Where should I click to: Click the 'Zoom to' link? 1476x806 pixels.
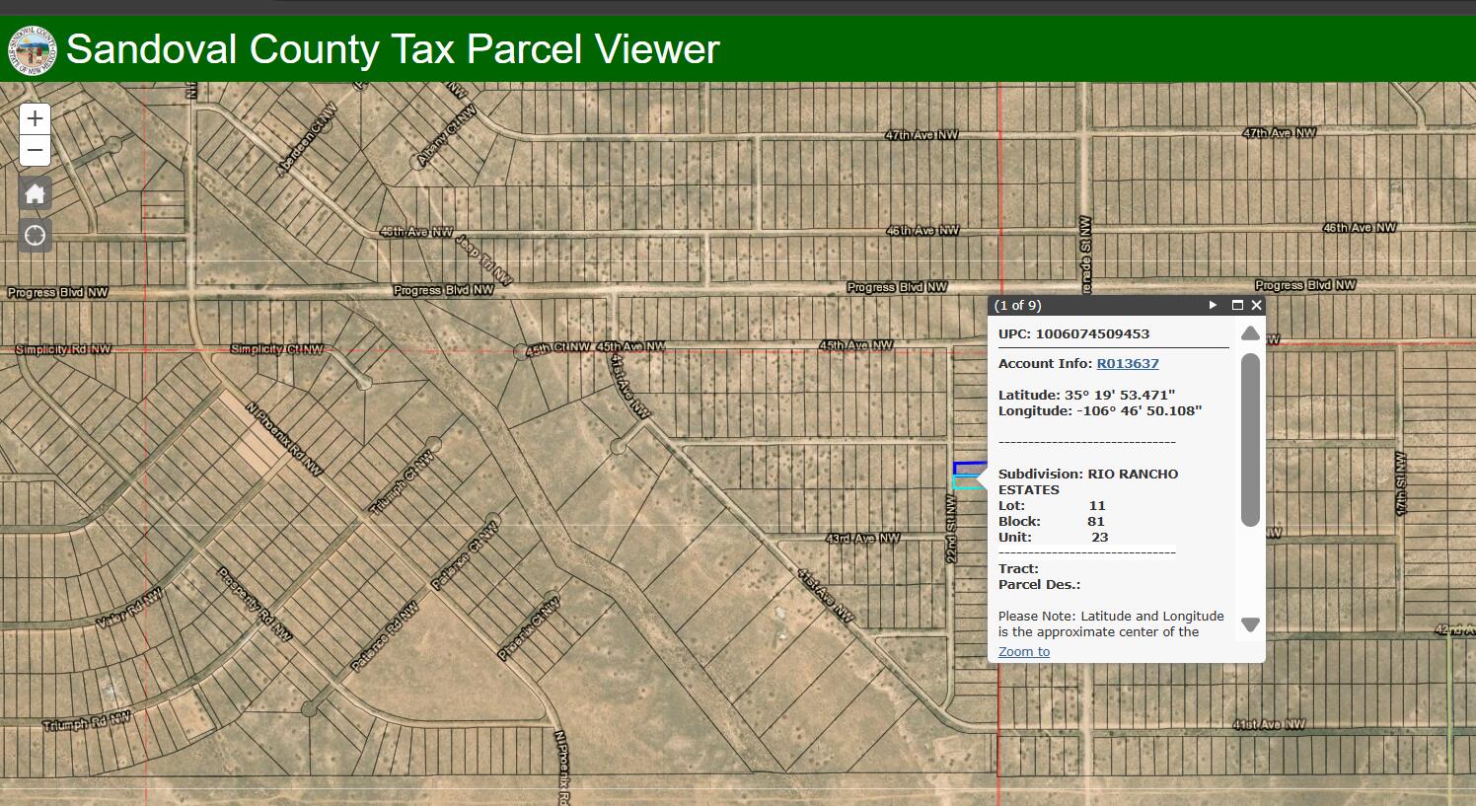coord(1023,651)
